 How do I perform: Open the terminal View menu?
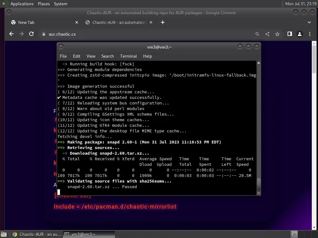pos(91,56)
